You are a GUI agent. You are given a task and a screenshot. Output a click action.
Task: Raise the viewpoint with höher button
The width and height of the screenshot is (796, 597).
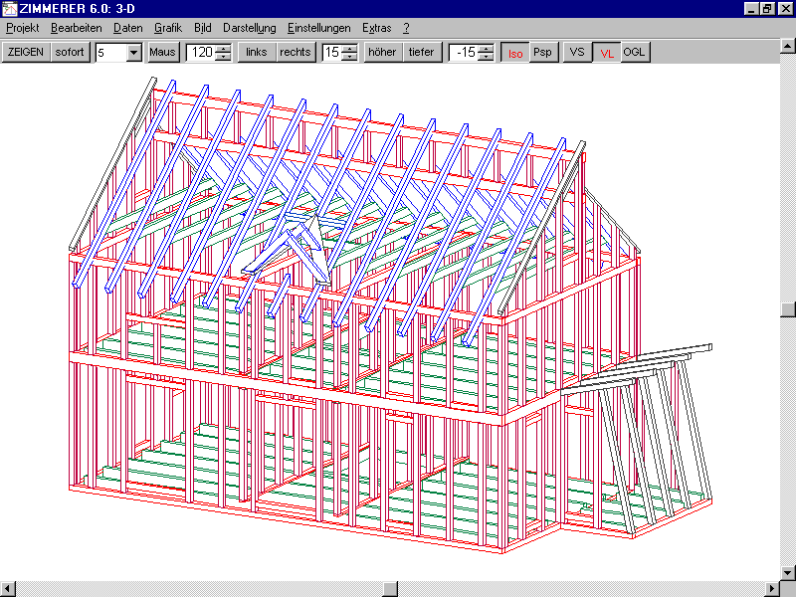[382, 53]
